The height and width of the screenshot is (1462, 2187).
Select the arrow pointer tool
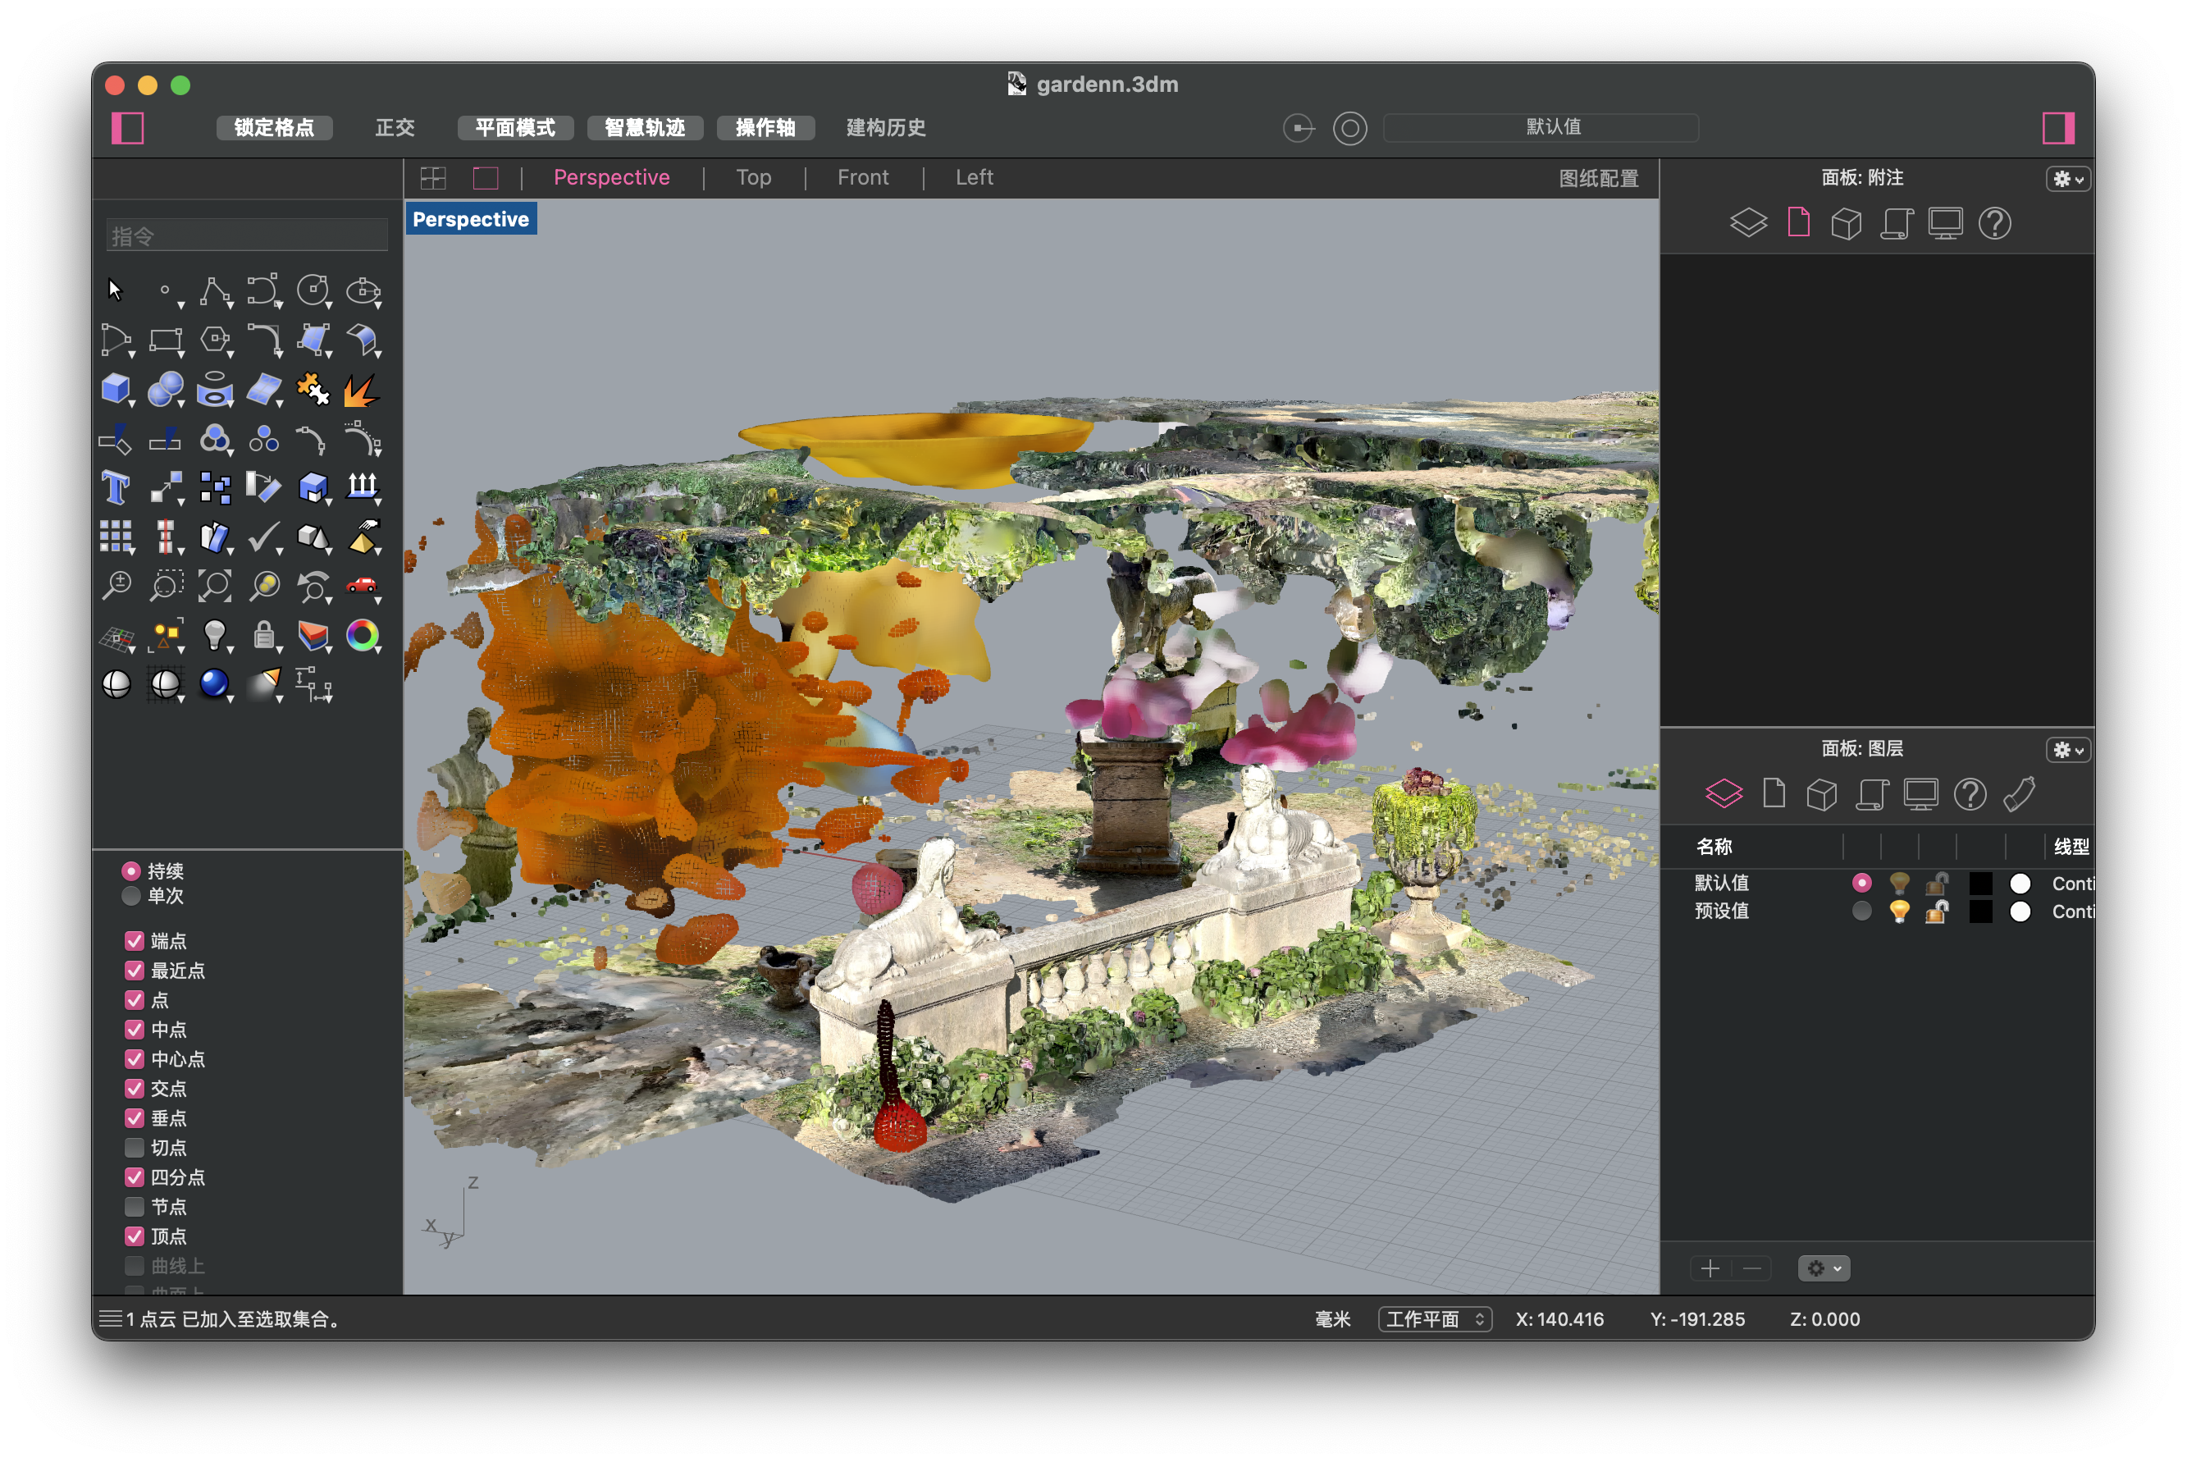[x=115, y=290]
